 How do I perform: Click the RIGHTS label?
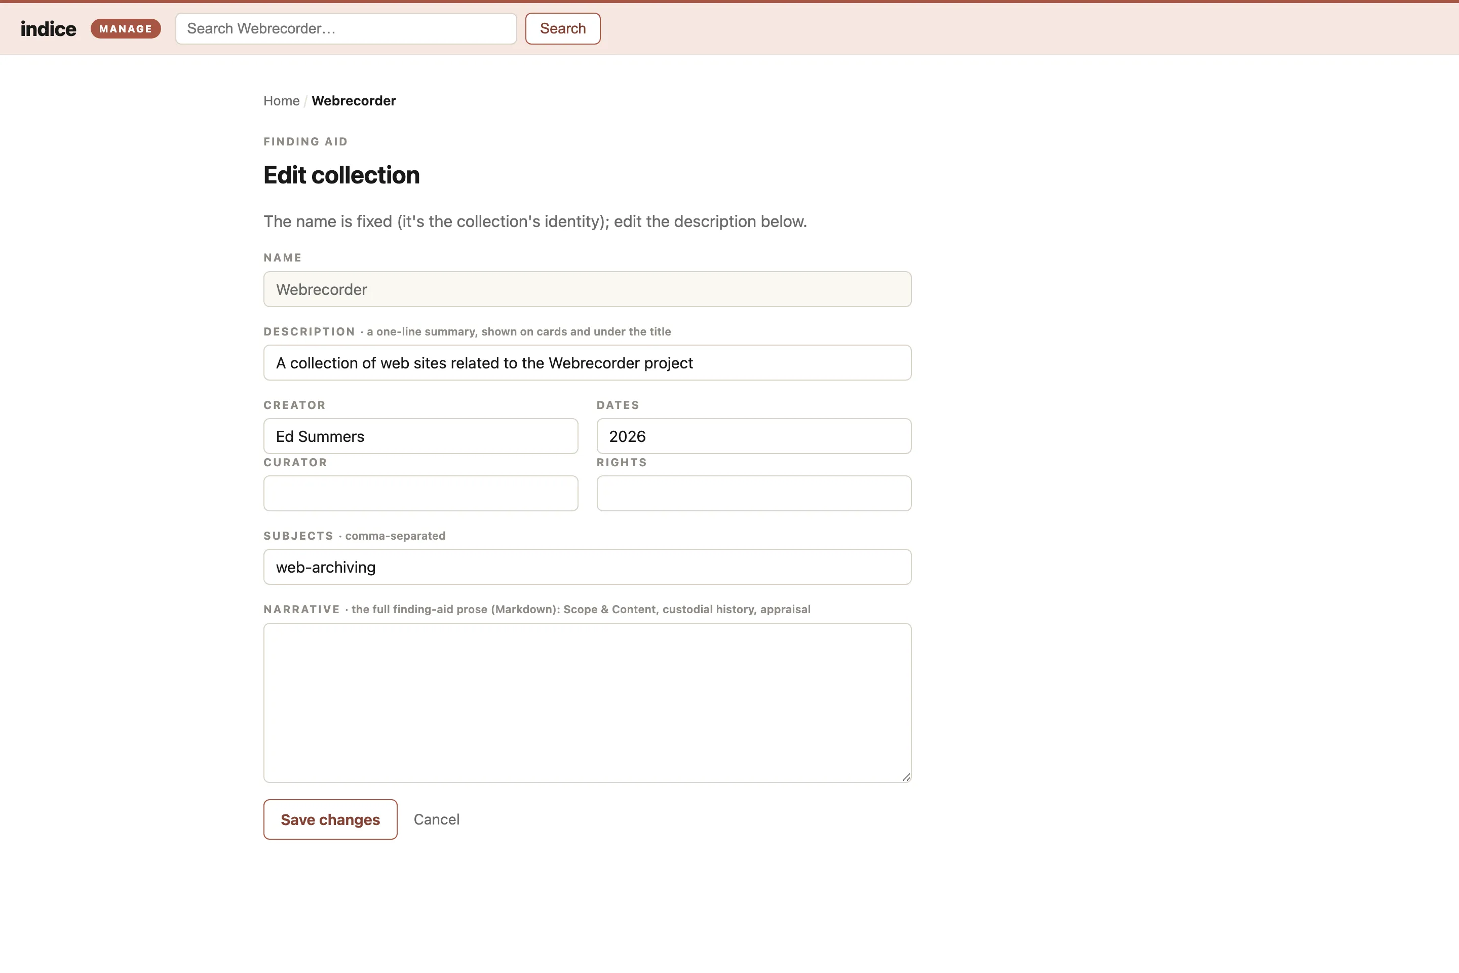click(622, 462)
